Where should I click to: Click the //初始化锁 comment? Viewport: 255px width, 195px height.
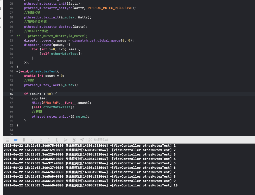(32, 12)
